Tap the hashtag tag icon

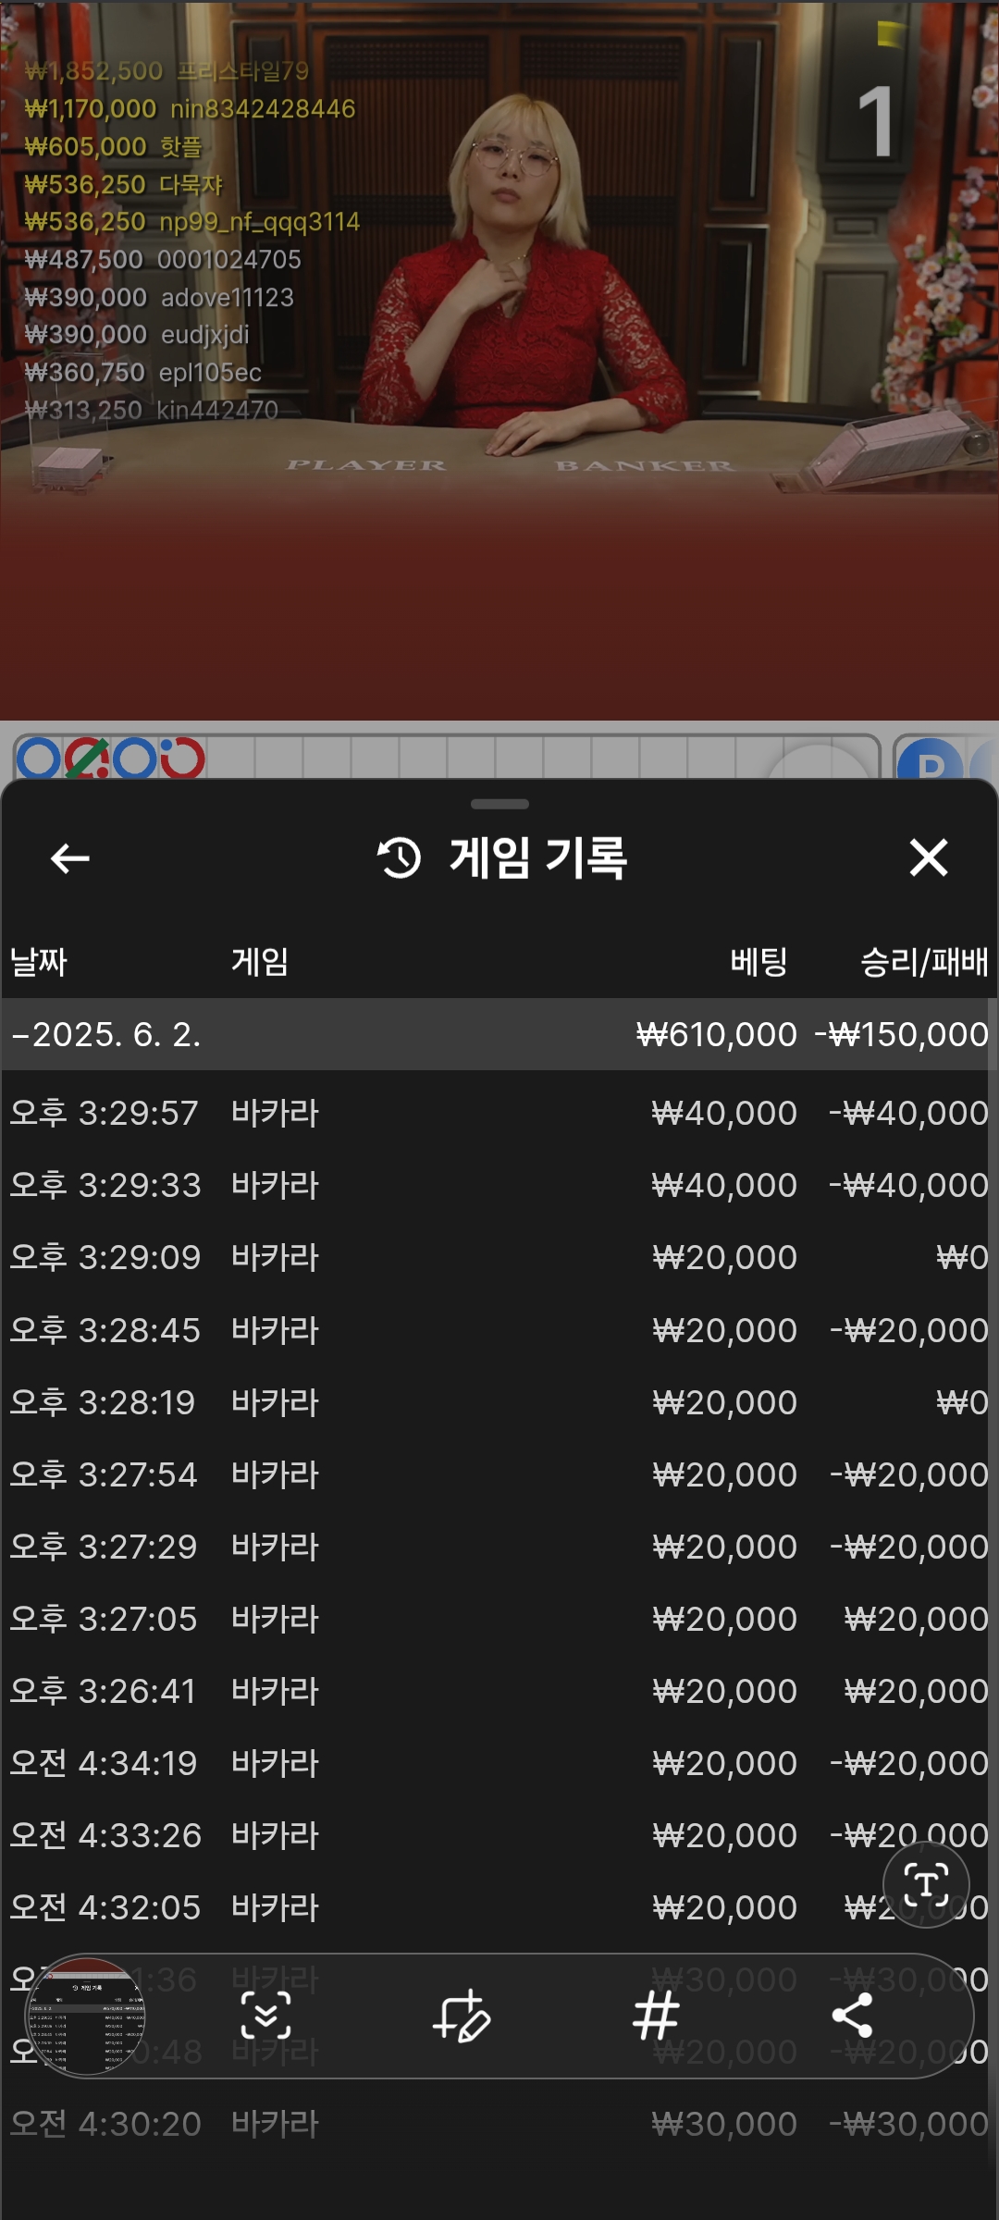(x=657, y=2016)
